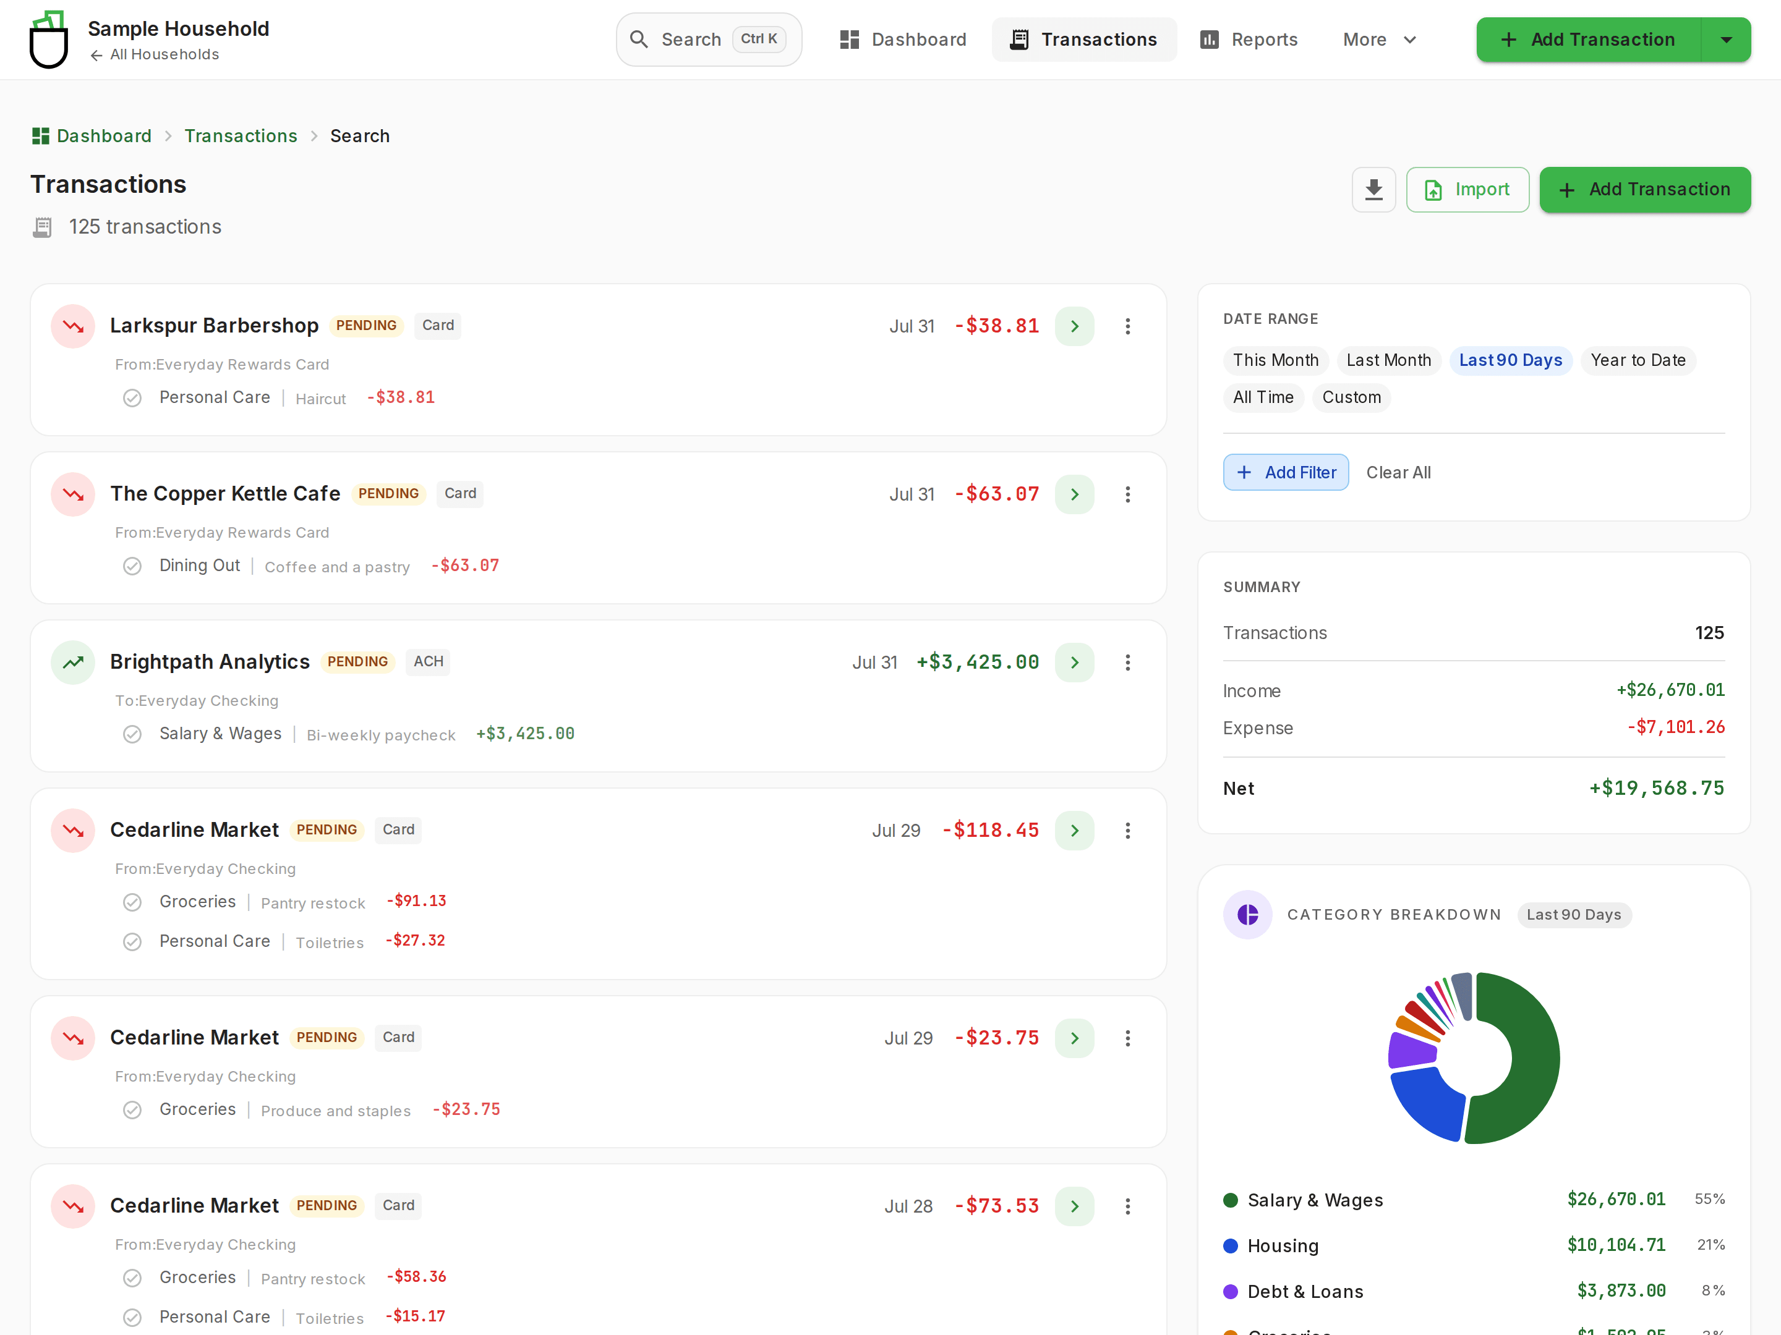The image size is (1781, 1335).
Task: Toggle the Haircut Personal Care check circle
Action: pyautogui.click(x=133, y=398)
